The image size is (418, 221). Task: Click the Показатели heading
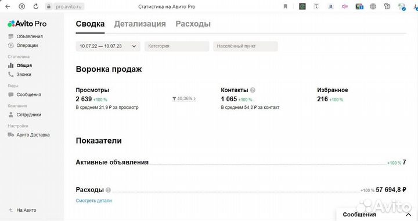(99, 141)
